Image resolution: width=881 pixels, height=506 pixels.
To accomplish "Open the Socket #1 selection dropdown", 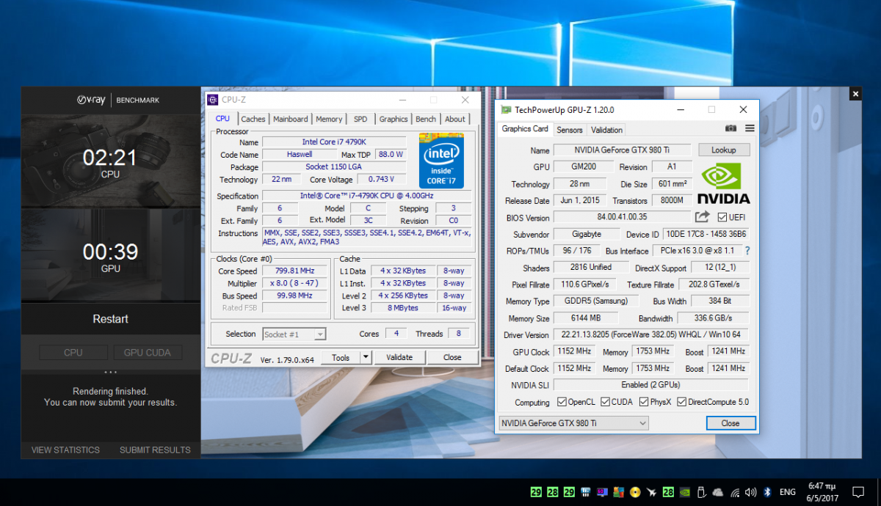I will [294, 334].
